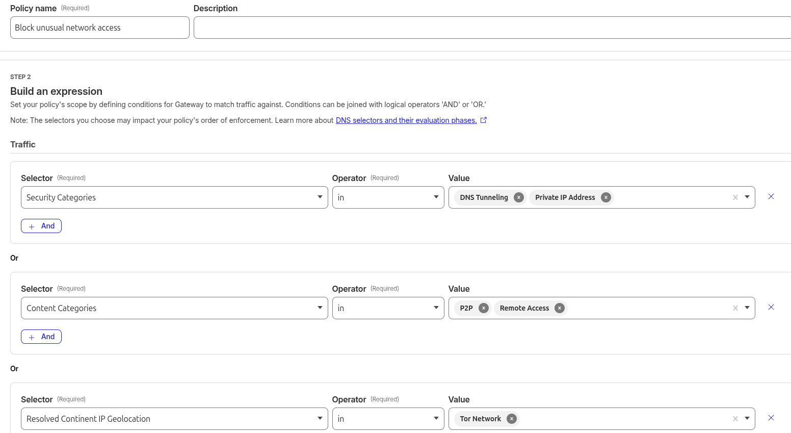Remove the DNS Tunneling value chip
Screen dimensions: 791x433
(519, 197)
